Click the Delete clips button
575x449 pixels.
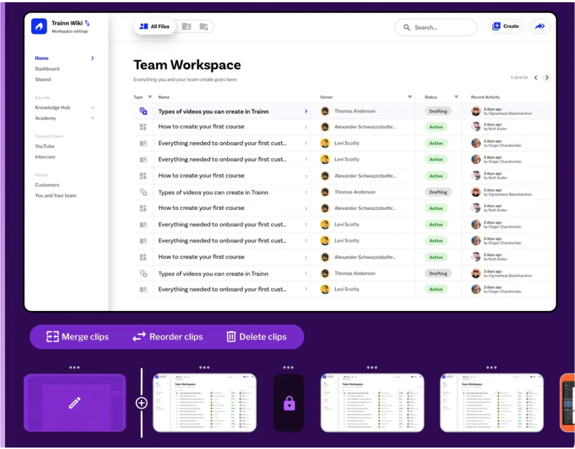point(256,337)
